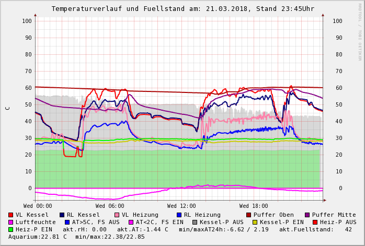Click the dark blue RL Kessel swatch
Viewport: 365px width, 246px height.
click(62, 215)
